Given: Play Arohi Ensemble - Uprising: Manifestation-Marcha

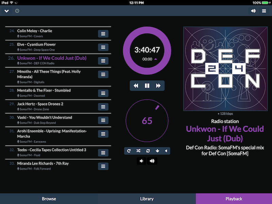Looking at the screenshot, I should pyautogui.click(x=52, y=134).
